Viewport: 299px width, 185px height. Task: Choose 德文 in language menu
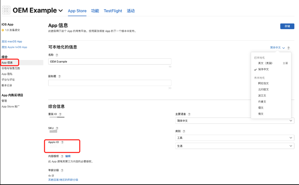point(261,108)
